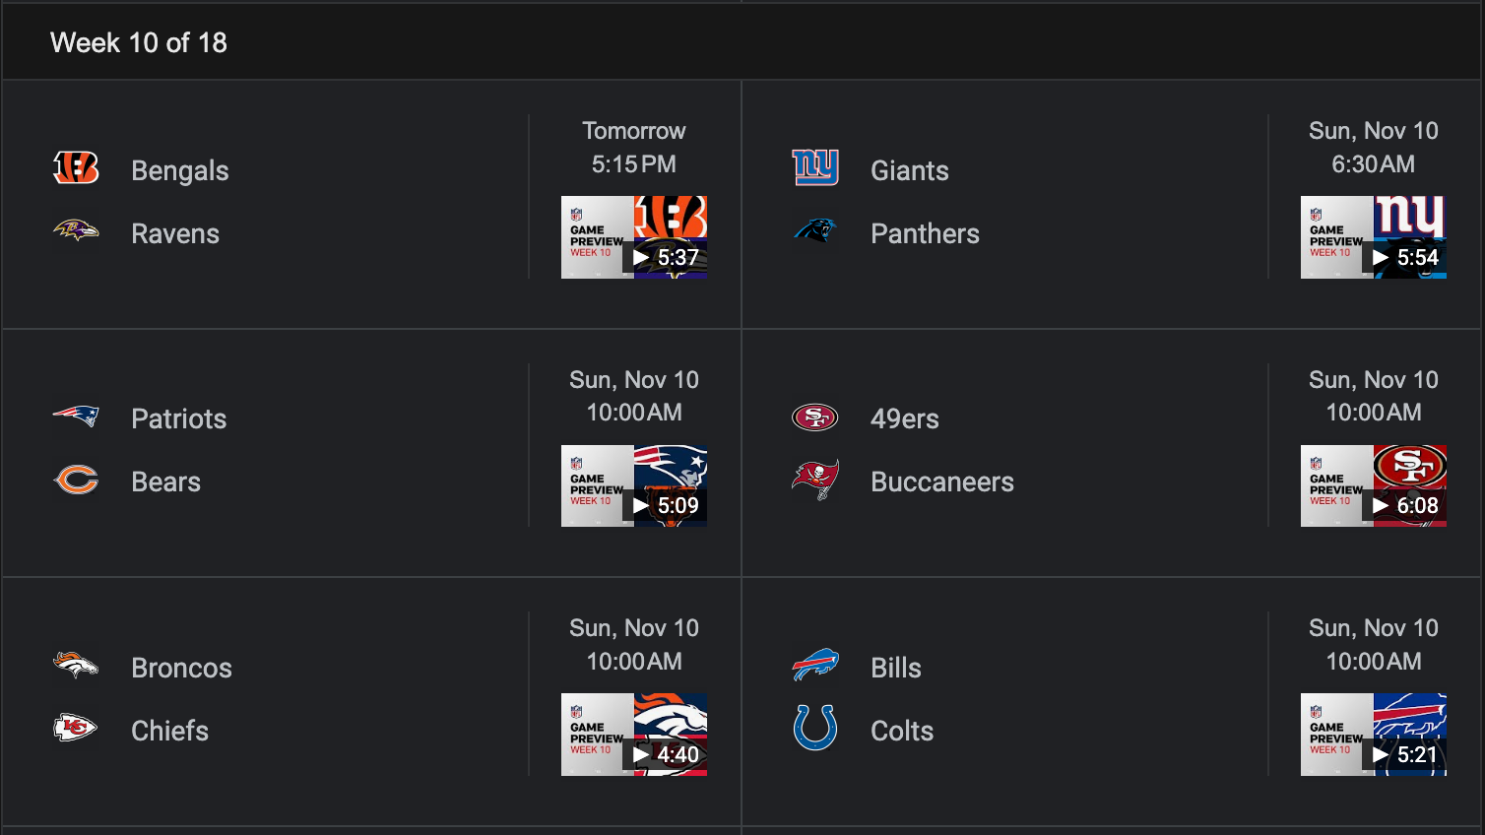Click the Broncos team logo
The height and width of the screenshot is (835, 1485).
click(76, 667)
